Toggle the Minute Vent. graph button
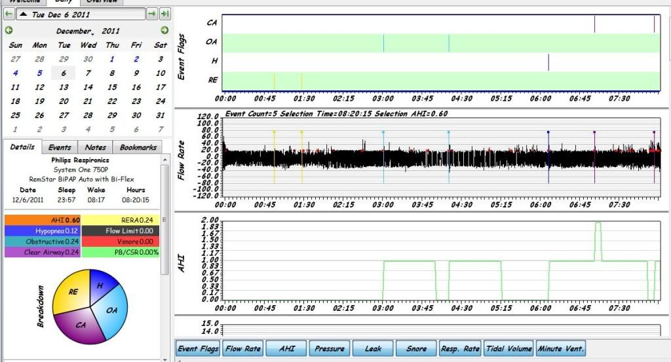The width and height of the screenshot is (671, 362). [561, 348]
